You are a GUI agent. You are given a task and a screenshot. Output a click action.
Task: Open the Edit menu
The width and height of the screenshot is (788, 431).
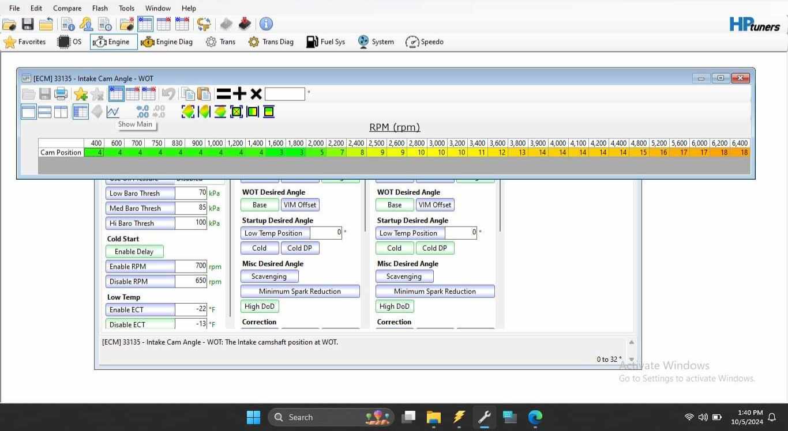[36, 8]
